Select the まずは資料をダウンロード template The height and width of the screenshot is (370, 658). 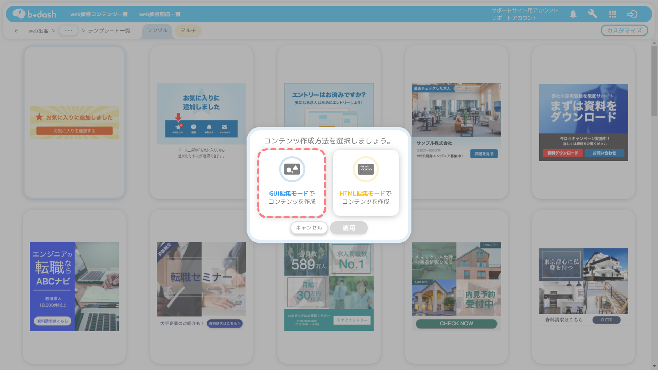coord(583,122)
